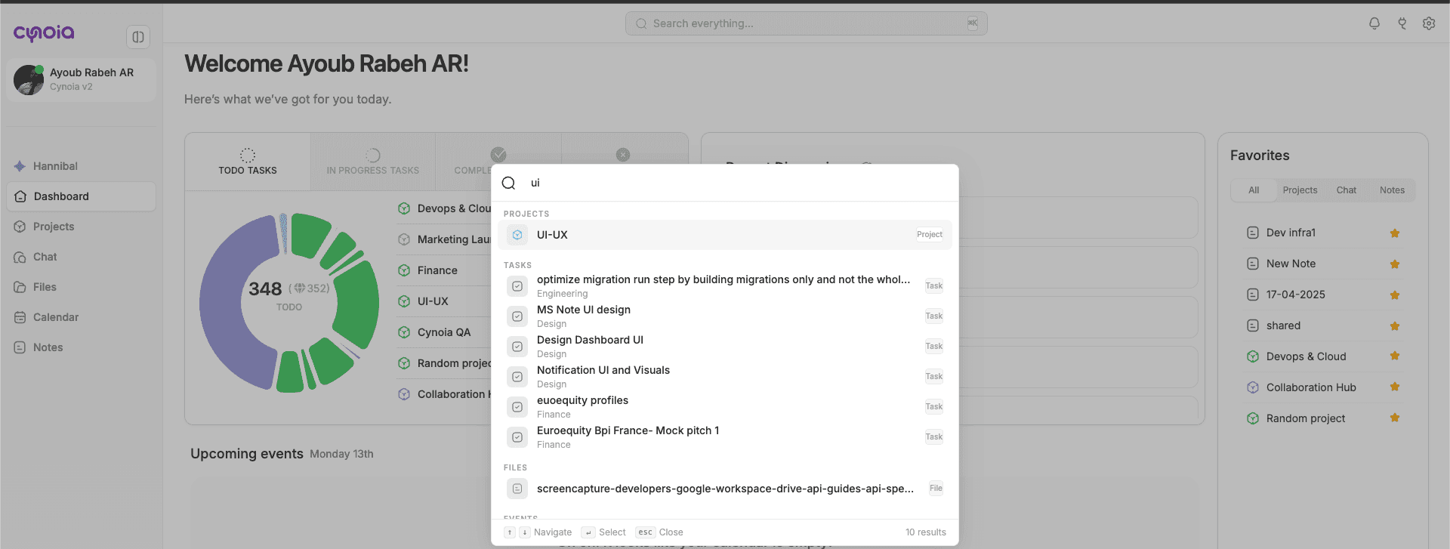Unstar the 17-04-2025 favorite

(1395, 295)
